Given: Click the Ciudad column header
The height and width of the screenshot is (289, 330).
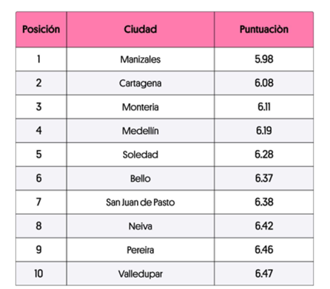Looking at the screenshot, I should 140,29.
